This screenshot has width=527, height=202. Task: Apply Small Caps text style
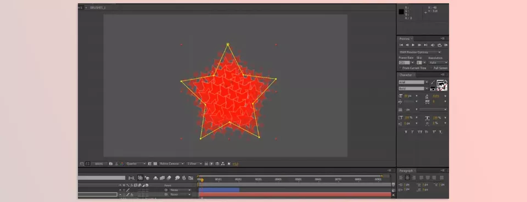[x=426, y=132]
